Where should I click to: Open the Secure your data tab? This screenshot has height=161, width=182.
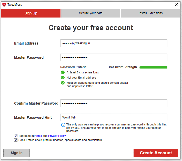[x=91, y=13]
